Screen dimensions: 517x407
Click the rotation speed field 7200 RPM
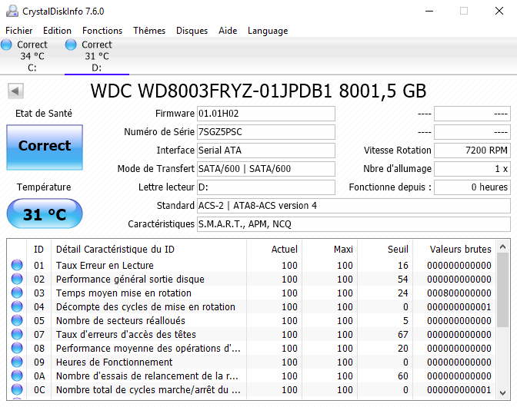tap(472, 151)
